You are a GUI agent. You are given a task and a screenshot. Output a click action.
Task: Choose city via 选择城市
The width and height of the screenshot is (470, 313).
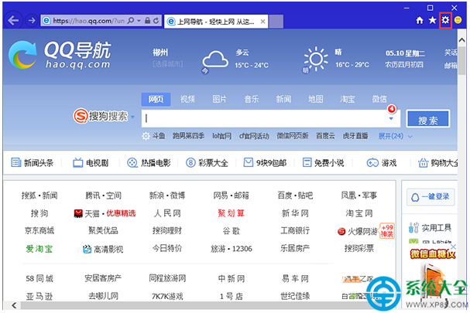[x=167, y=63]
